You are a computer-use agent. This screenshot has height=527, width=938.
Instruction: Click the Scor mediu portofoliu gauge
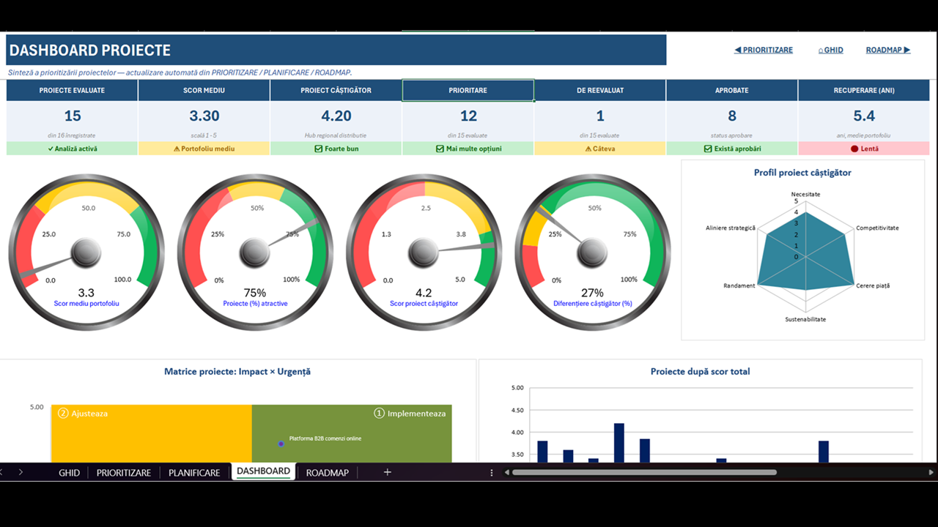[86, 253]
